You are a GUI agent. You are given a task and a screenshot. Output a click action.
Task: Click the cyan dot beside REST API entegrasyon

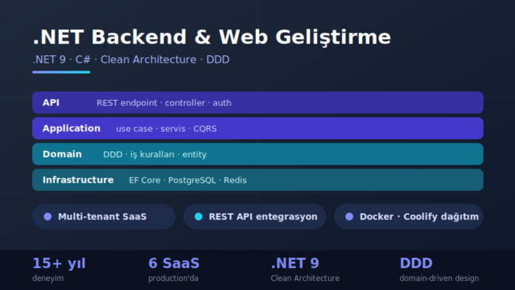(x=199, y=216)
